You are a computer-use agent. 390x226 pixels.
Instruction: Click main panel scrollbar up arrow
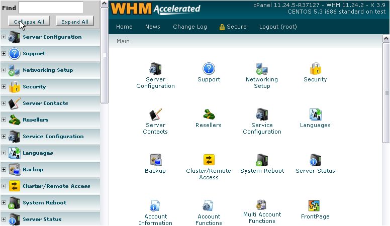(386, 38)
